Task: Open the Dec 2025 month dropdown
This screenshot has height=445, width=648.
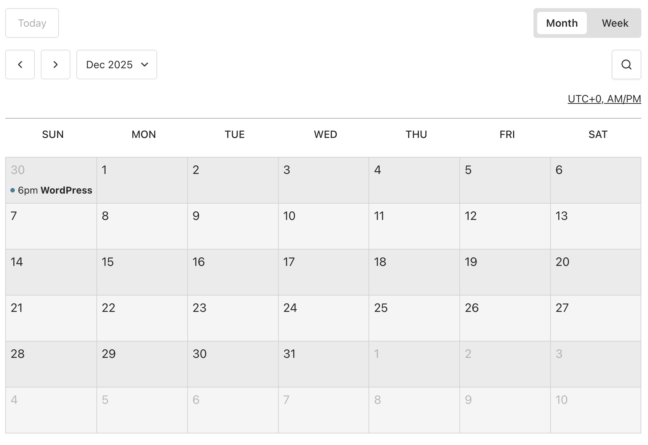Action: point(117,65)
